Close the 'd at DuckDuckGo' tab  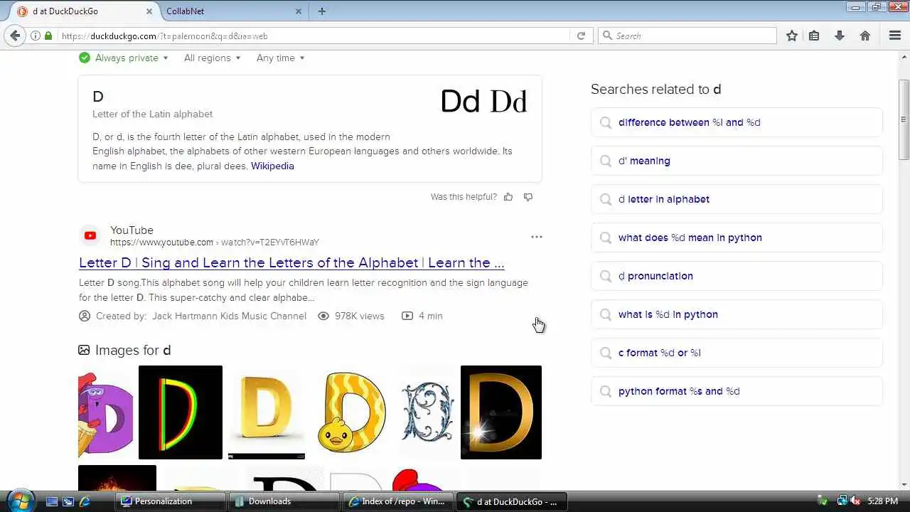click(149, 11)
